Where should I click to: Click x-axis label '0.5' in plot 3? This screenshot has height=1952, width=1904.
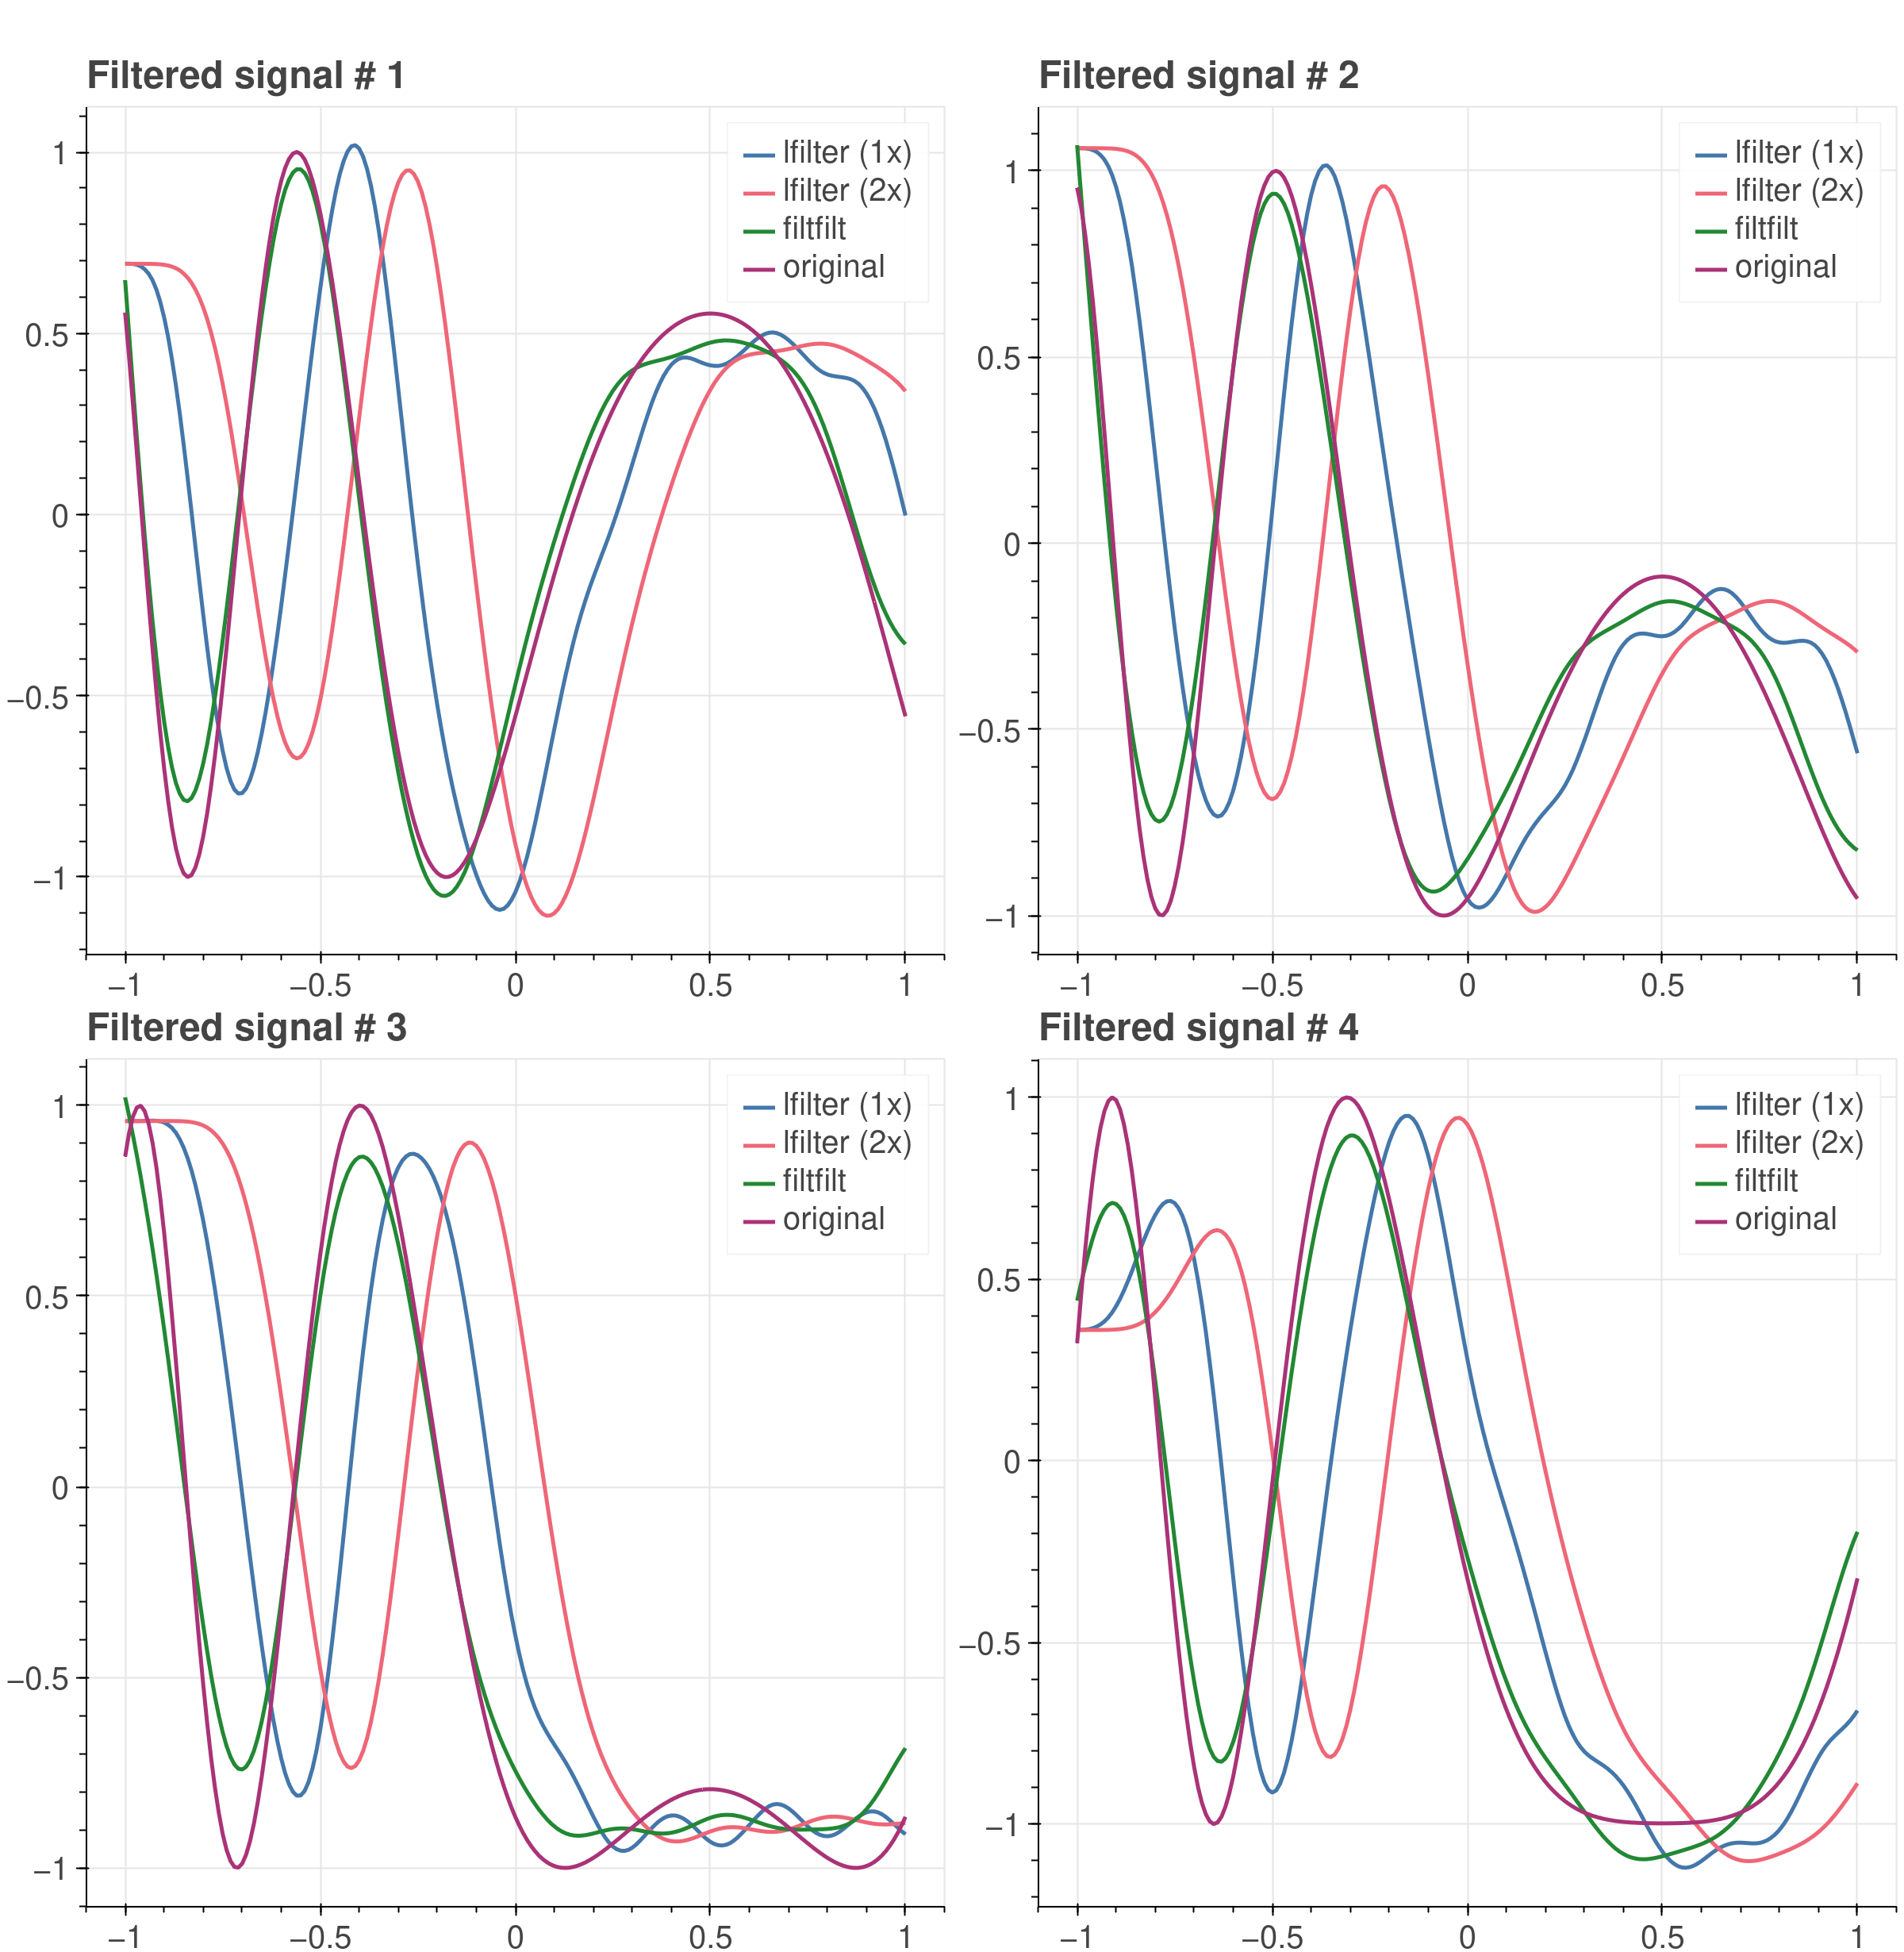click(710, 1936)
